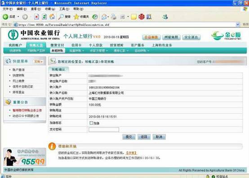Click the 安全退出 logout button

pyautogui.click(x=191, y=37)
